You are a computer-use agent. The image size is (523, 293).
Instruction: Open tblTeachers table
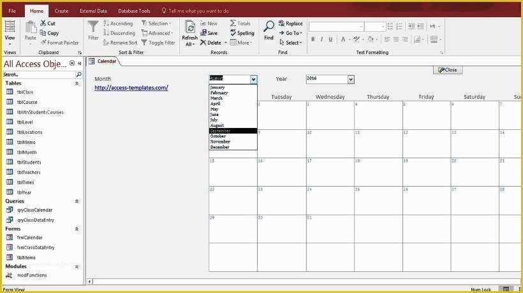pos(29,172)
